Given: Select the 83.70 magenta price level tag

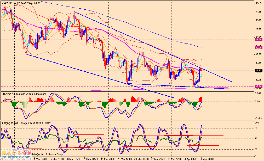Looking at the screenshot, I should pos(259,40).
